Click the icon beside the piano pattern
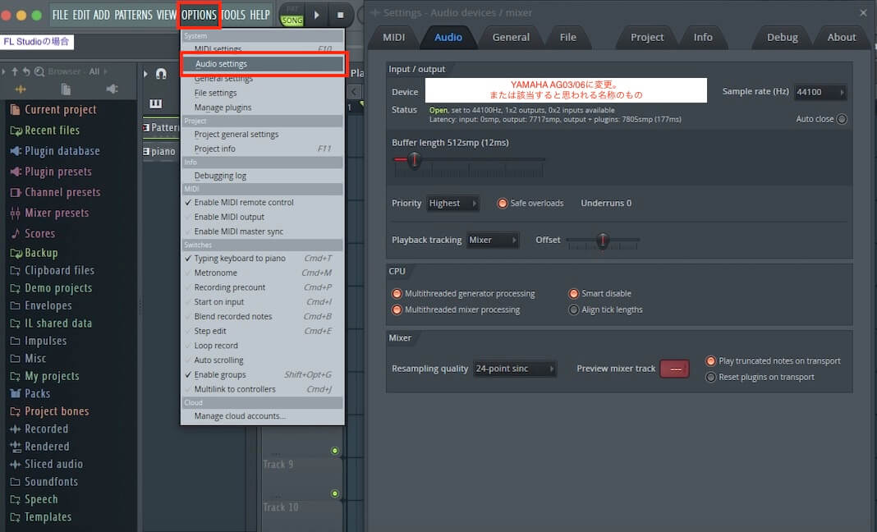877x532 pixels. click(146, 152)
